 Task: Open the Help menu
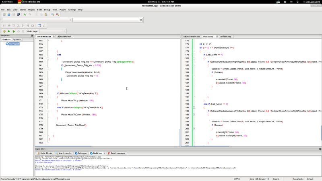click(x=80, y=10)
